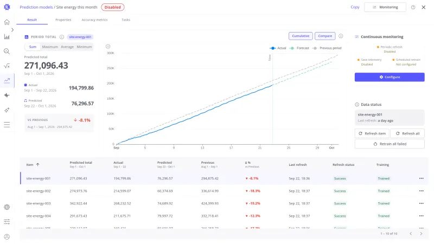Toggle Previous period series in legend
Viewport: 434px width, 244px height.
point(327,48)
